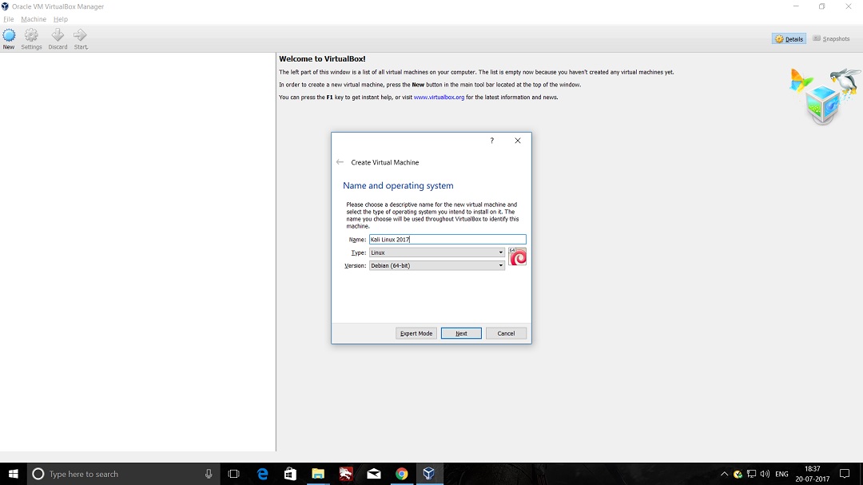This screenshot has width=863, height=485.
Task: Click the Name field containing Kali Linux 2017
Action: coord(447,240)
